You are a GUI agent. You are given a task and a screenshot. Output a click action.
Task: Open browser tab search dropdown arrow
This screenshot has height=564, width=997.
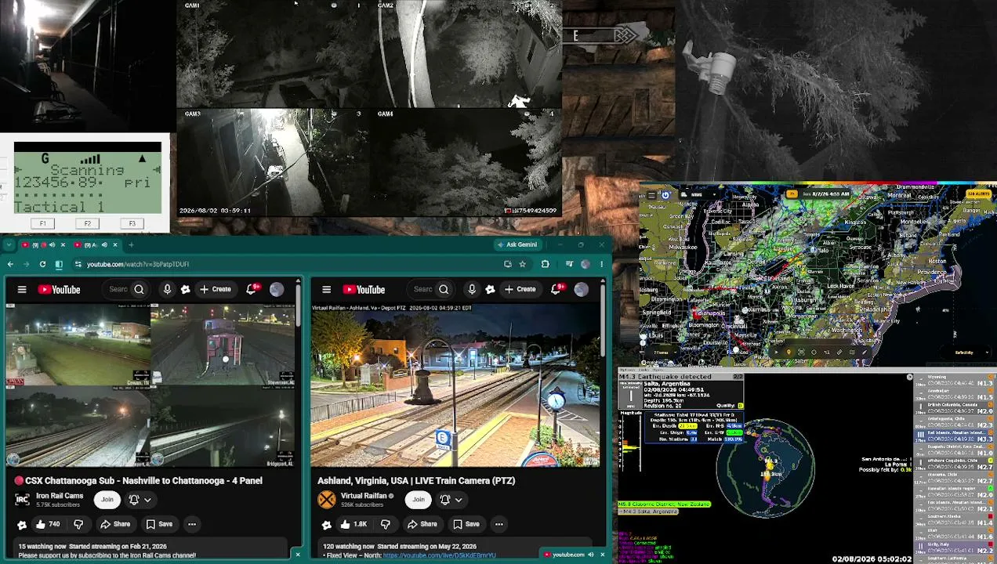click(x=9, y=244)
